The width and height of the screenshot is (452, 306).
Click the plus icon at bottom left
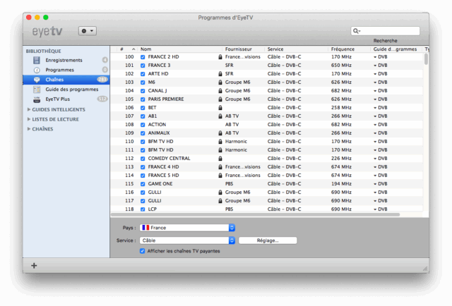(x=34, y=265)
